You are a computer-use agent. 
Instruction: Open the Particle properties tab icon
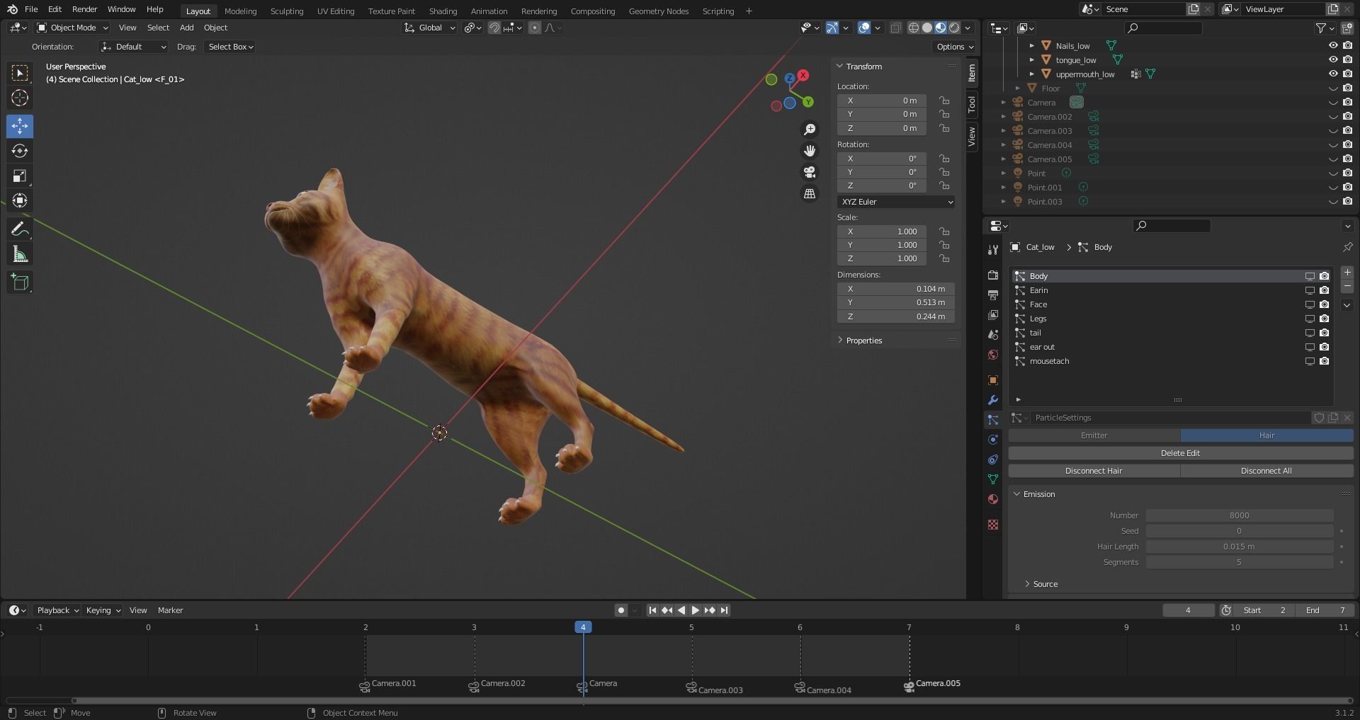point(993,420)
